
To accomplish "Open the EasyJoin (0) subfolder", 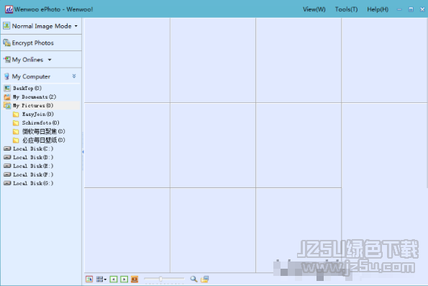I will tap(38, 114).
